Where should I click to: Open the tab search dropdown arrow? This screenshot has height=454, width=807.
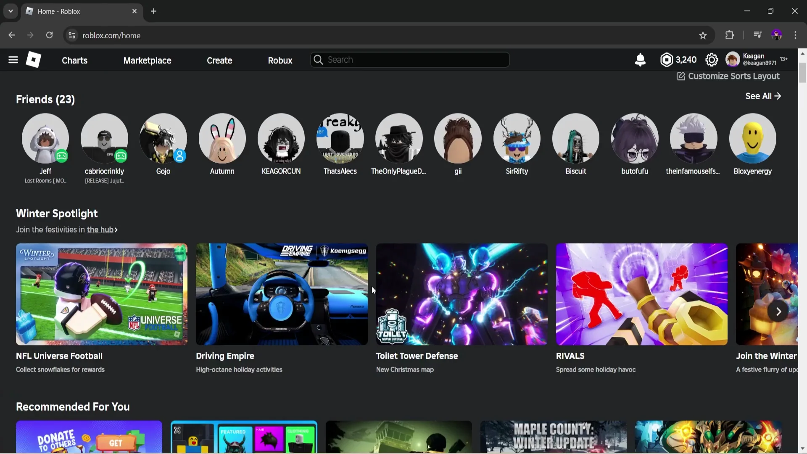(10, 11)
